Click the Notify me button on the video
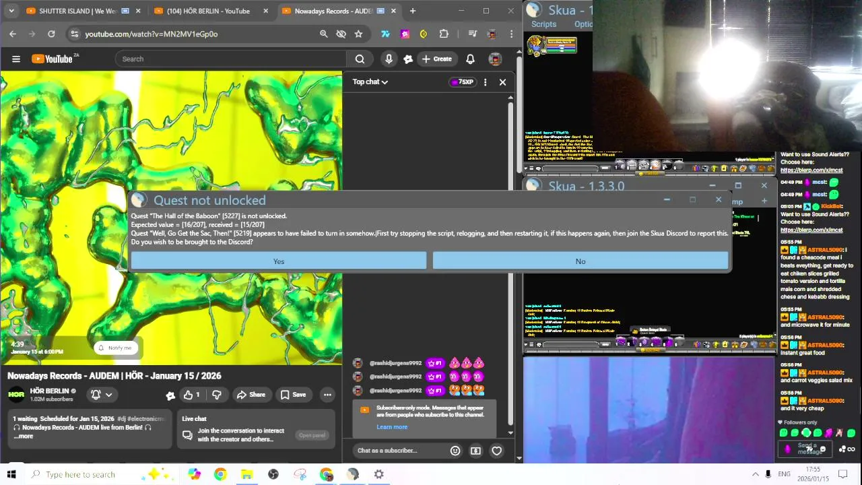Viewport: 862px width, 485px height. click(x=115, y=348)
